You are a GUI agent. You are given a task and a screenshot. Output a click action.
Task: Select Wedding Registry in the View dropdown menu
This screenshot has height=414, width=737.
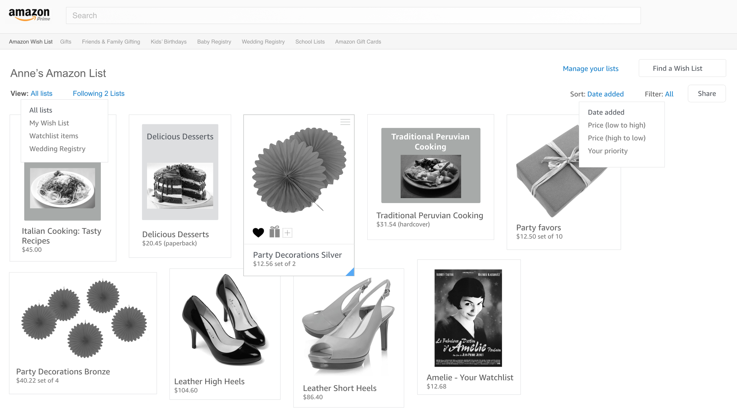(x=57, y=149)
